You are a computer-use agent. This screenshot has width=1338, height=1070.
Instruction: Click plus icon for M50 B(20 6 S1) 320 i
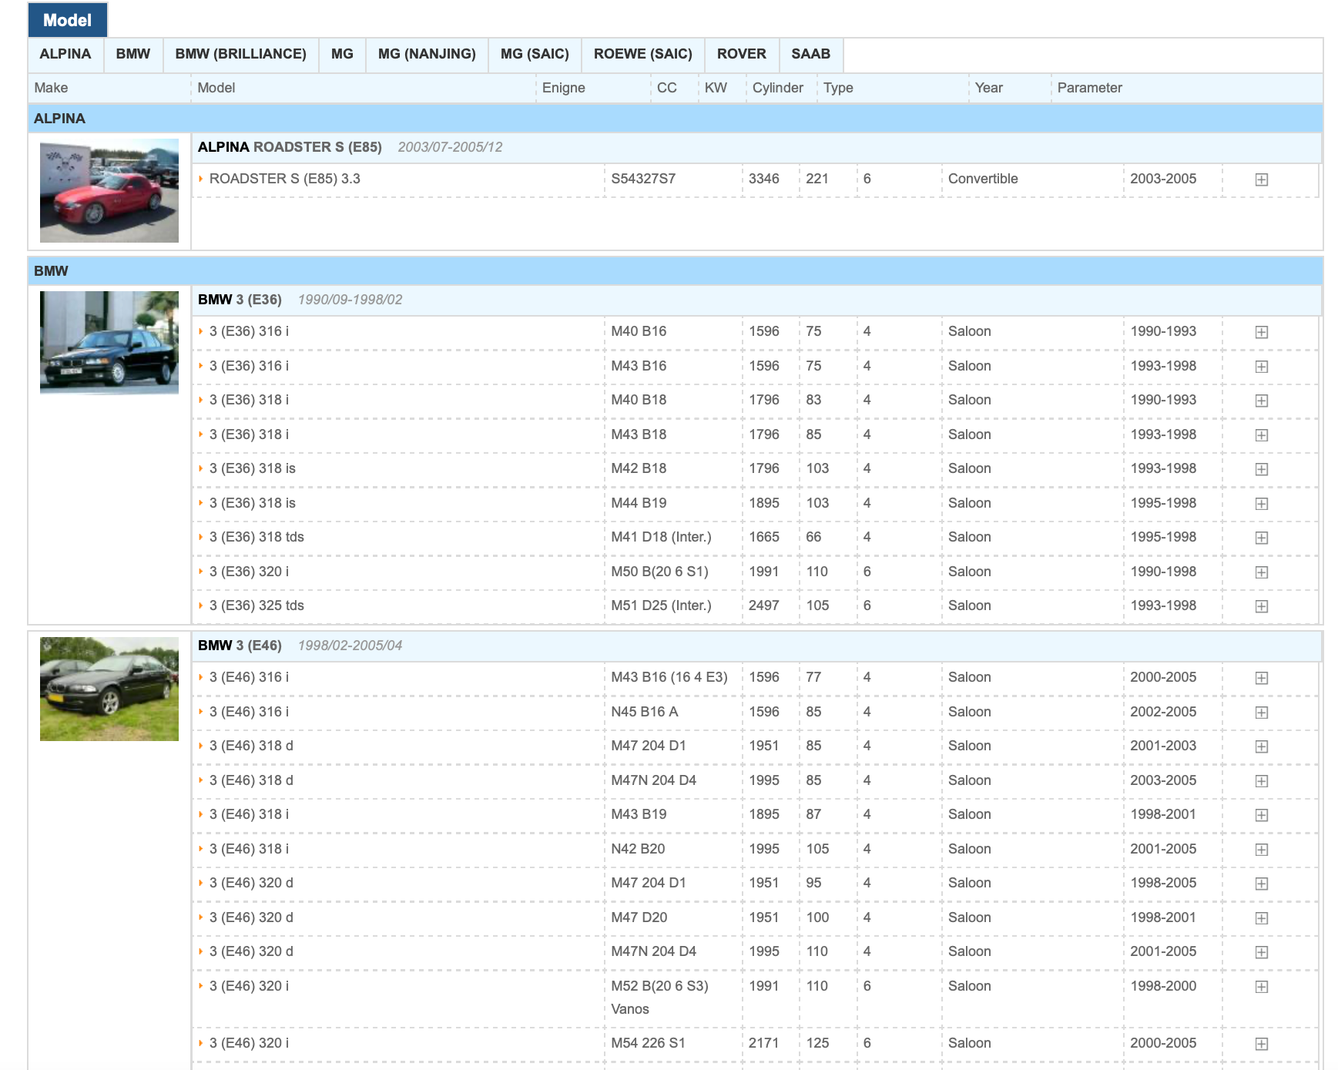(x=1261, y=572)
